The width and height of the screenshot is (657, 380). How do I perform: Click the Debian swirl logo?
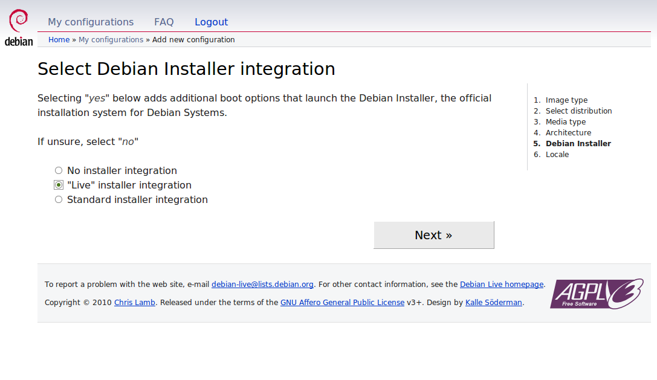(19, 28)
